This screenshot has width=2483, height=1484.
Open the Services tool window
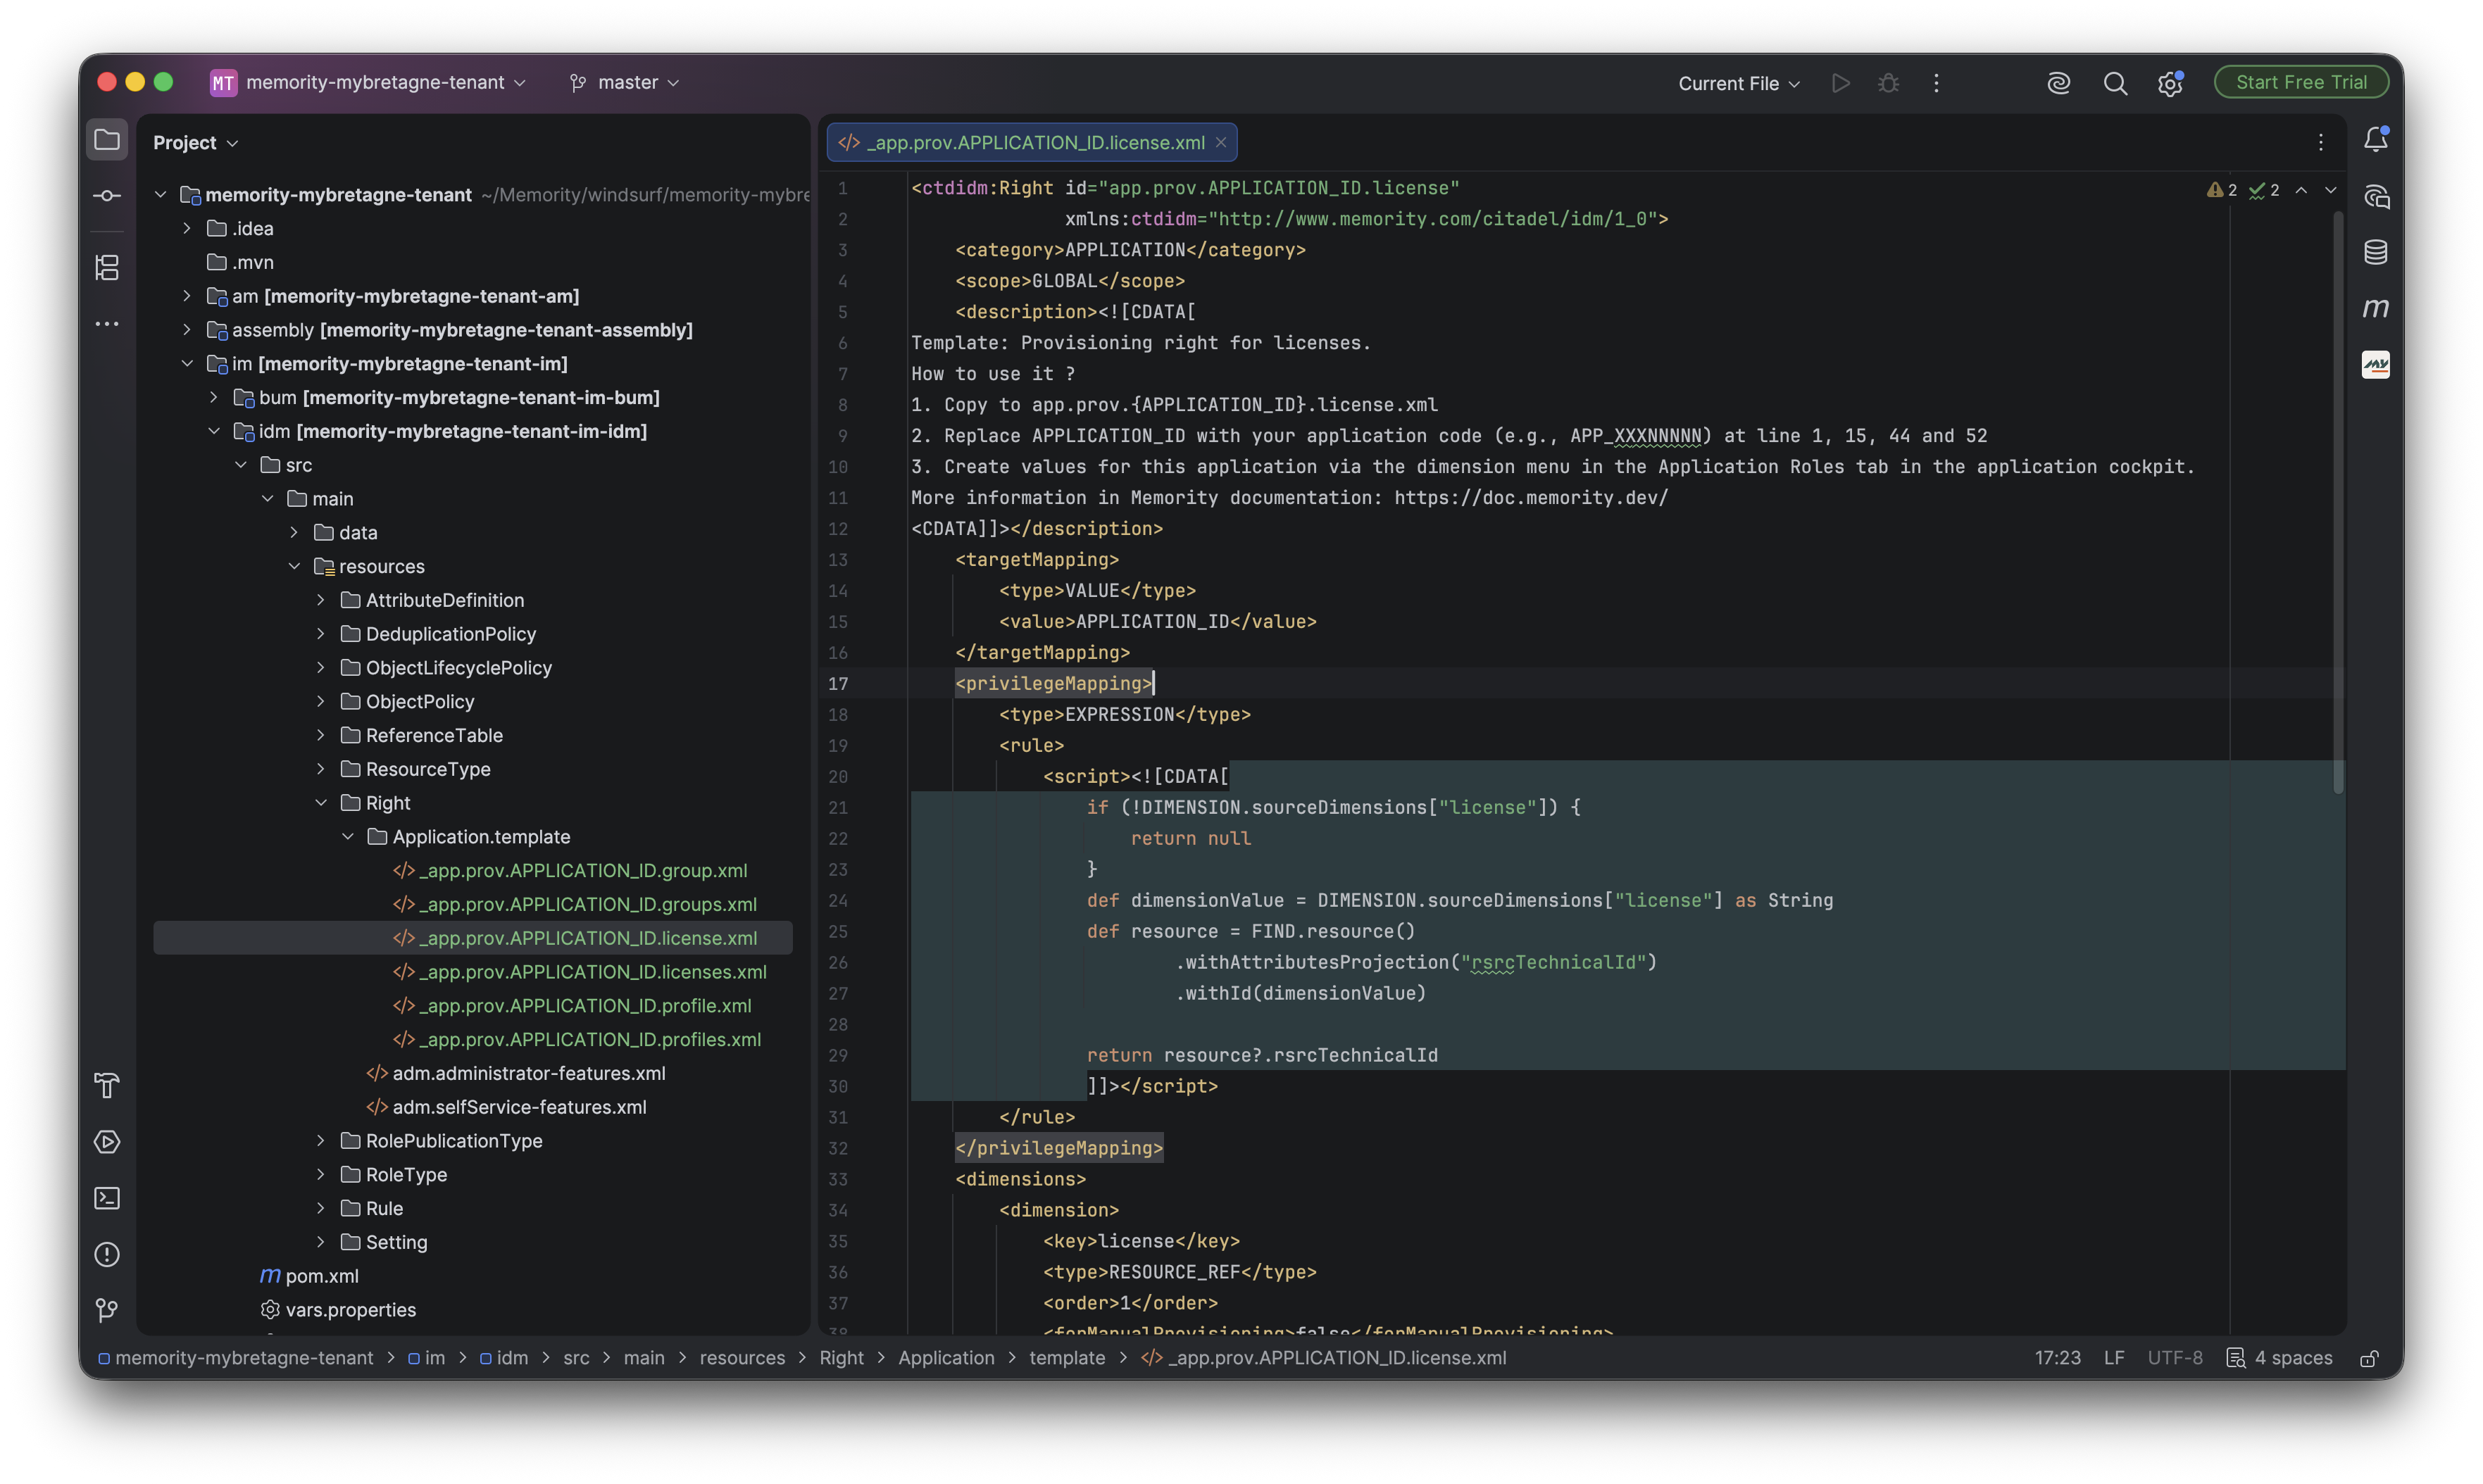(107, 1142)
